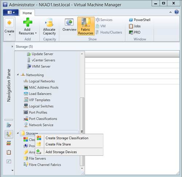182x177 pixels.
Task: Open Logical Switches node
Action: tap(39, 106)
